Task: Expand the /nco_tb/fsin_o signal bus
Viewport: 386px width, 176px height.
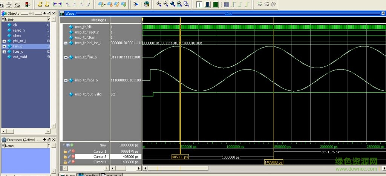Action: (66, 57)
